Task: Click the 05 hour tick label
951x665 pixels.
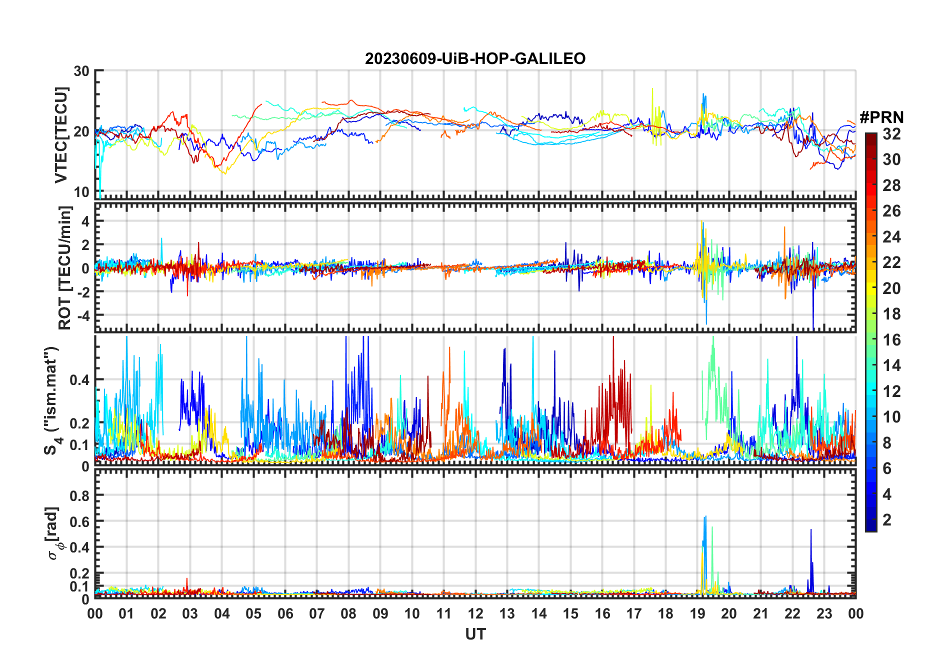Action: (x=253, y=613)
